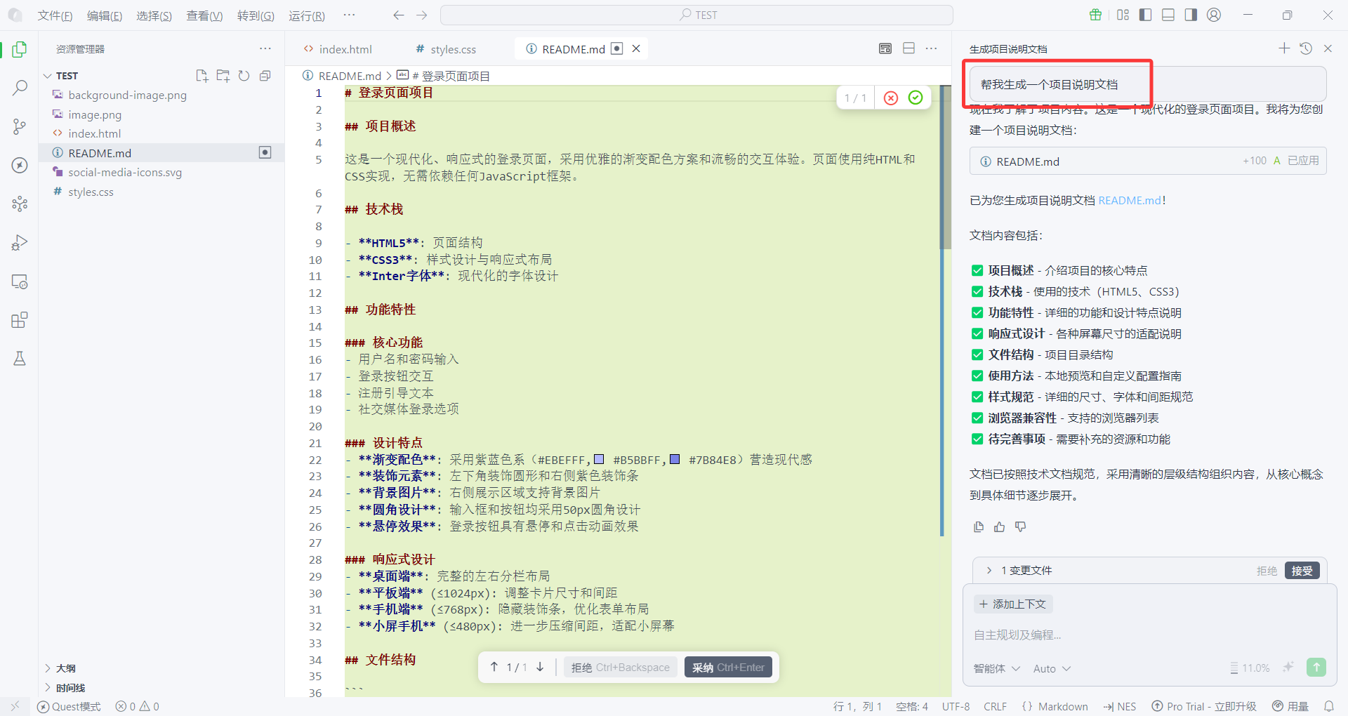Click 接受 to accept file changes
1348x716 pixels.
pos(1302,570)
